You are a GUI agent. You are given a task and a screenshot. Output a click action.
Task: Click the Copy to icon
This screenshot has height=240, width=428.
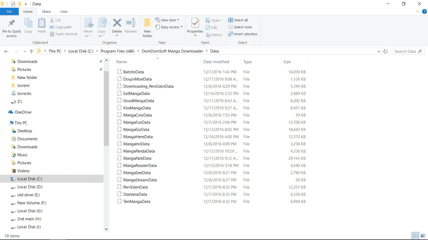pyautogui.click(x=102, y=23)
